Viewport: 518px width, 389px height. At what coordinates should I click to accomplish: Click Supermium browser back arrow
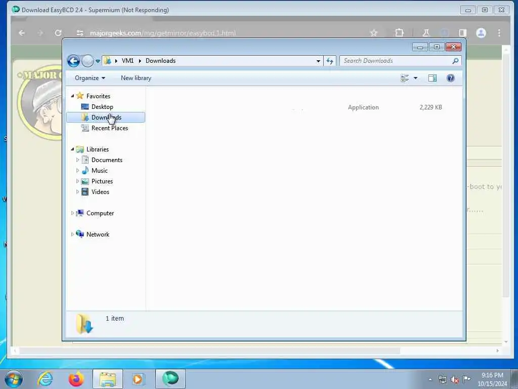(22, 33)
